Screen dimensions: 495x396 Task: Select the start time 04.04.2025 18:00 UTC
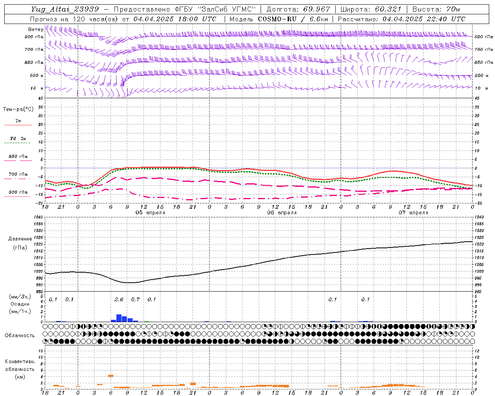175,19
